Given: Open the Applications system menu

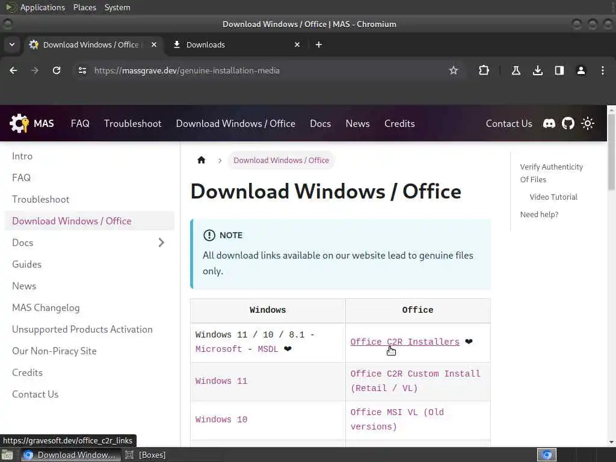Looking at the screenshot, I should click(43, 7).
